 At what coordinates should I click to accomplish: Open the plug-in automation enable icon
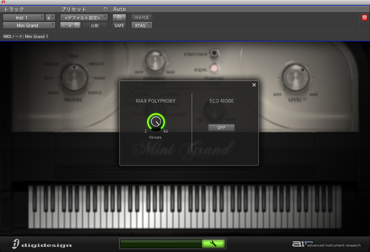point(119,18)
